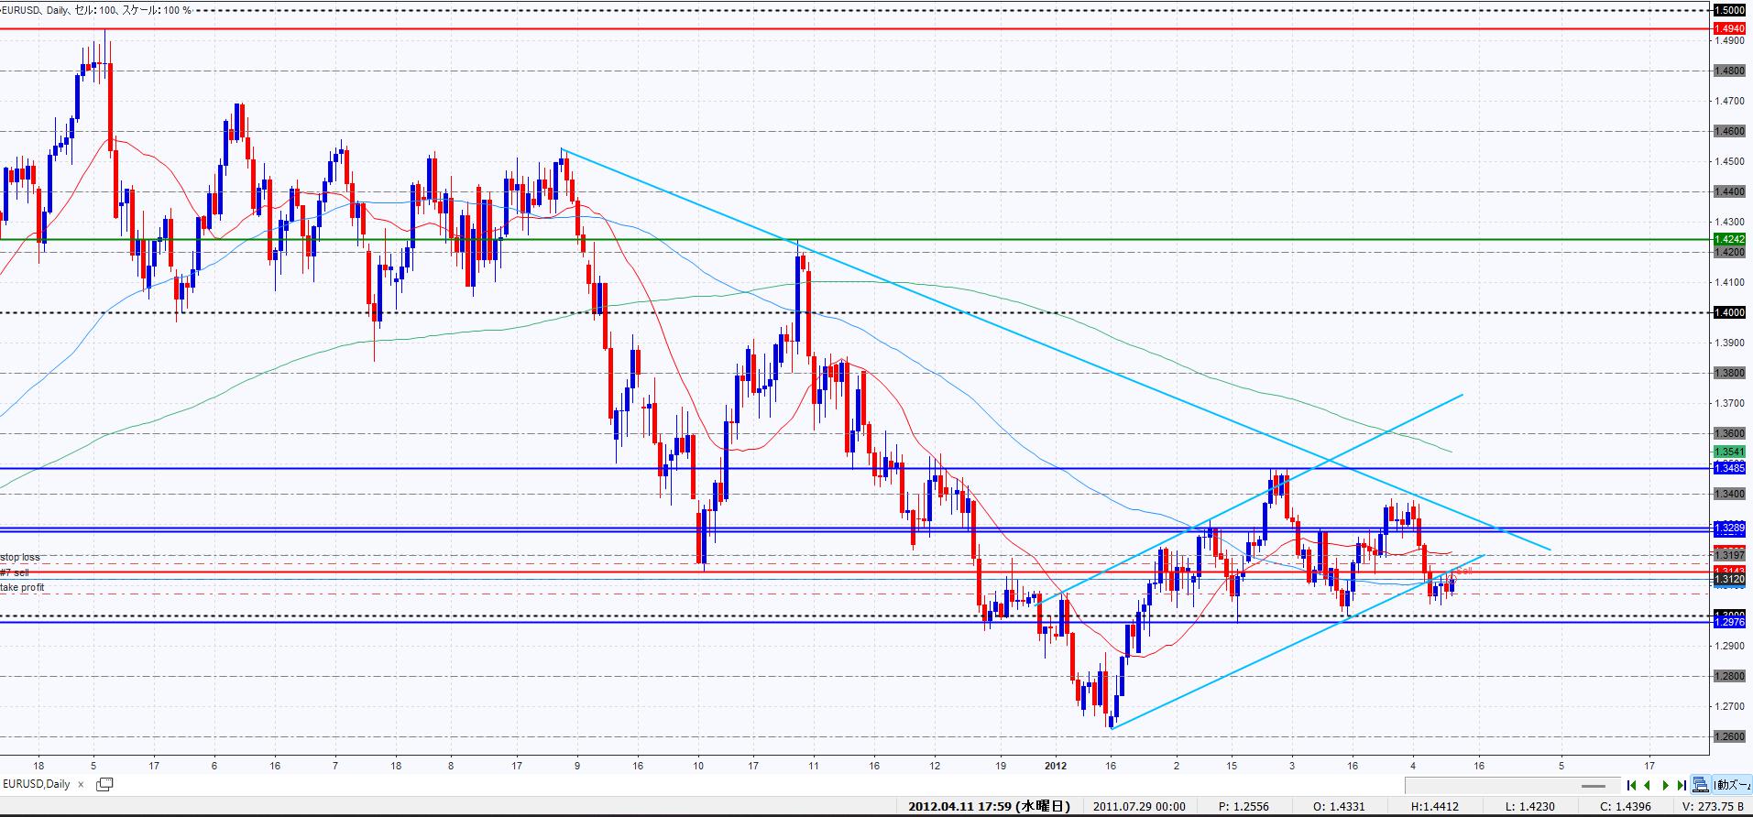Viewport: 1753px width, 817px height.
Task: Click the green 1.3541 moving average price tag
Action: [x=1729, y=452]
